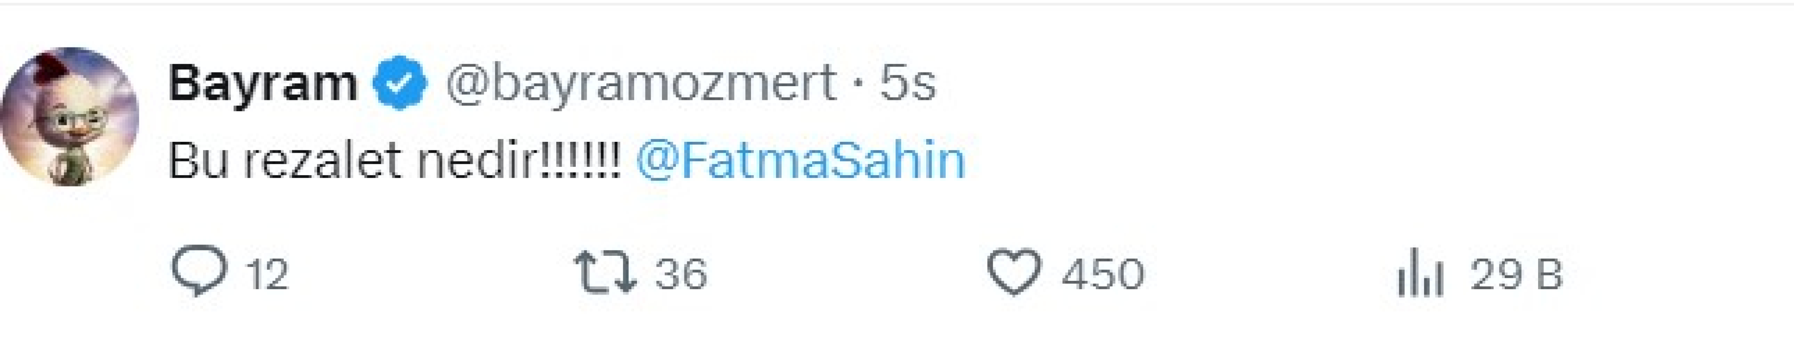
Task: Like the tweet with the heart icon
Action: pos(1014,272)
